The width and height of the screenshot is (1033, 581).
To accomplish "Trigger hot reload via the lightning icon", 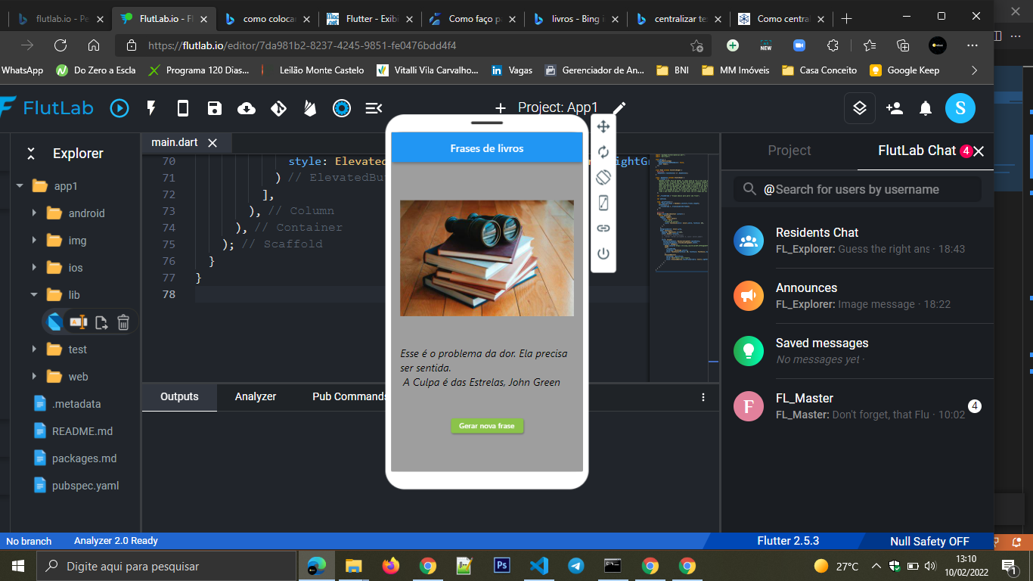I will click(150, 108).
